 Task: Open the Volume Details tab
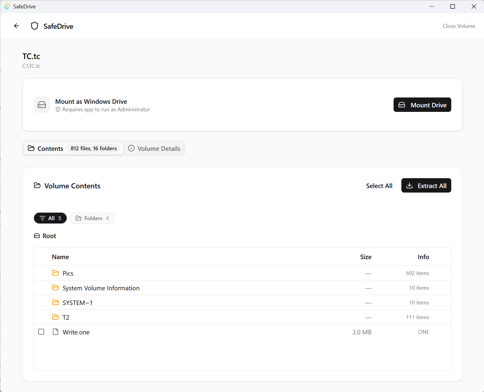[x=154, y=148]
